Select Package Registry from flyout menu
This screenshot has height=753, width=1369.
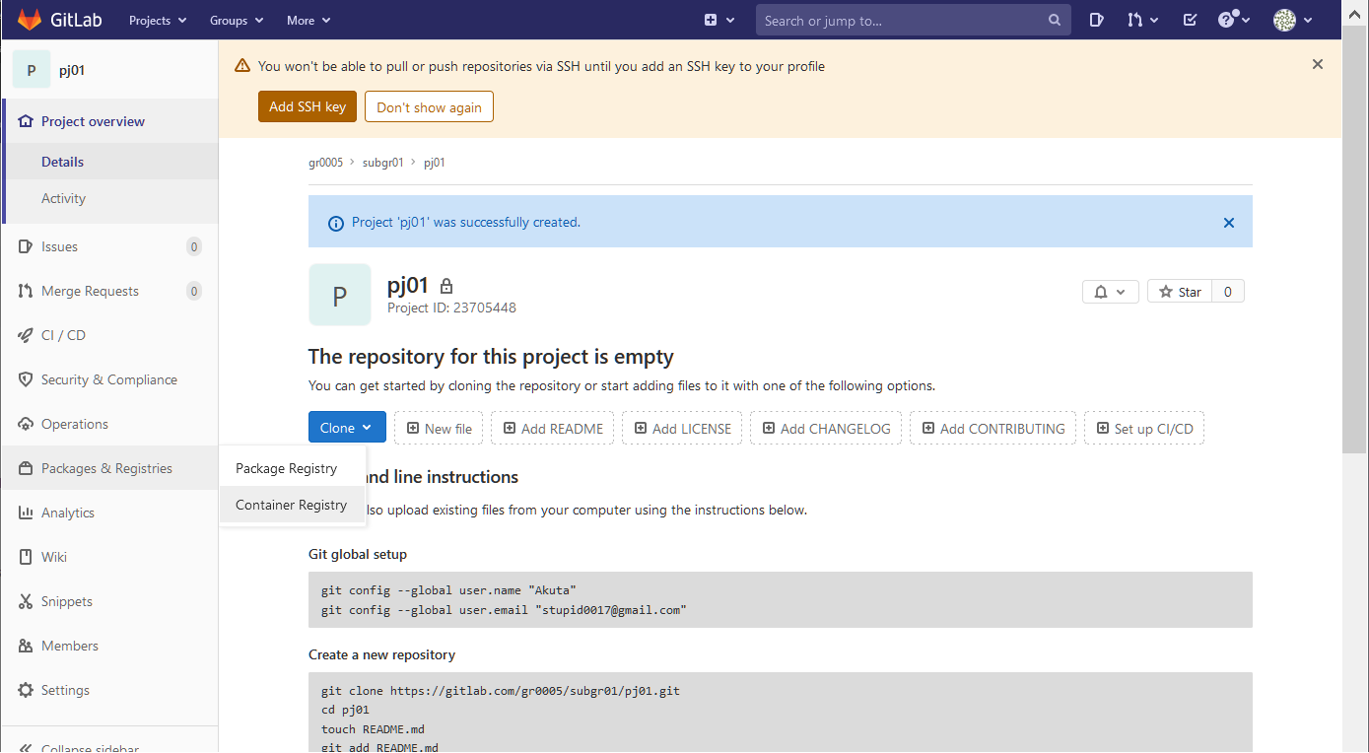[293, 468]
